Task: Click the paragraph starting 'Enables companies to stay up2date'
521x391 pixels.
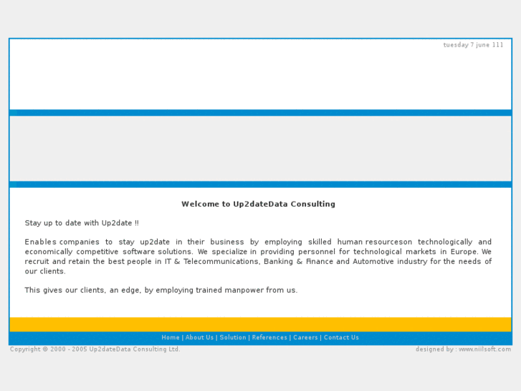Action: tap(258, 257)
